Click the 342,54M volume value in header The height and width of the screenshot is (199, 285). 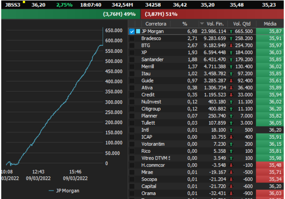coord(122,5)
